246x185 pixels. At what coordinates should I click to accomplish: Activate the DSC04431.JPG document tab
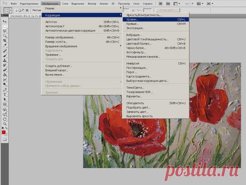click(x=25, y=16)
